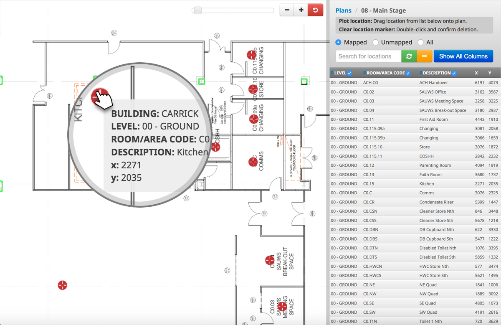This screenshot has height=325, width=501.
Task: Click the zoom out minus button on plan
Action: [x=287, y=10]
